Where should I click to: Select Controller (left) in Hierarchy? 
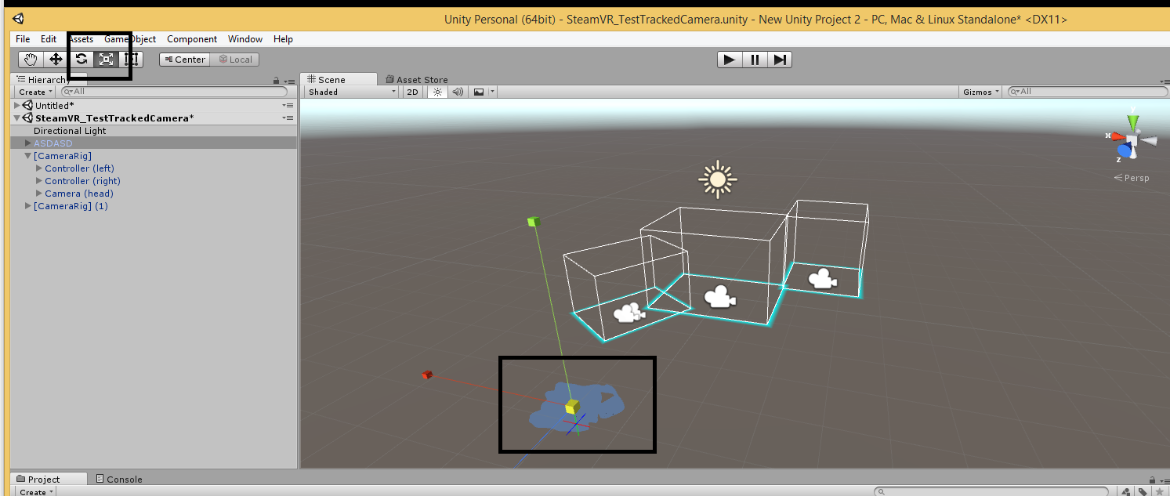[79, 168]
